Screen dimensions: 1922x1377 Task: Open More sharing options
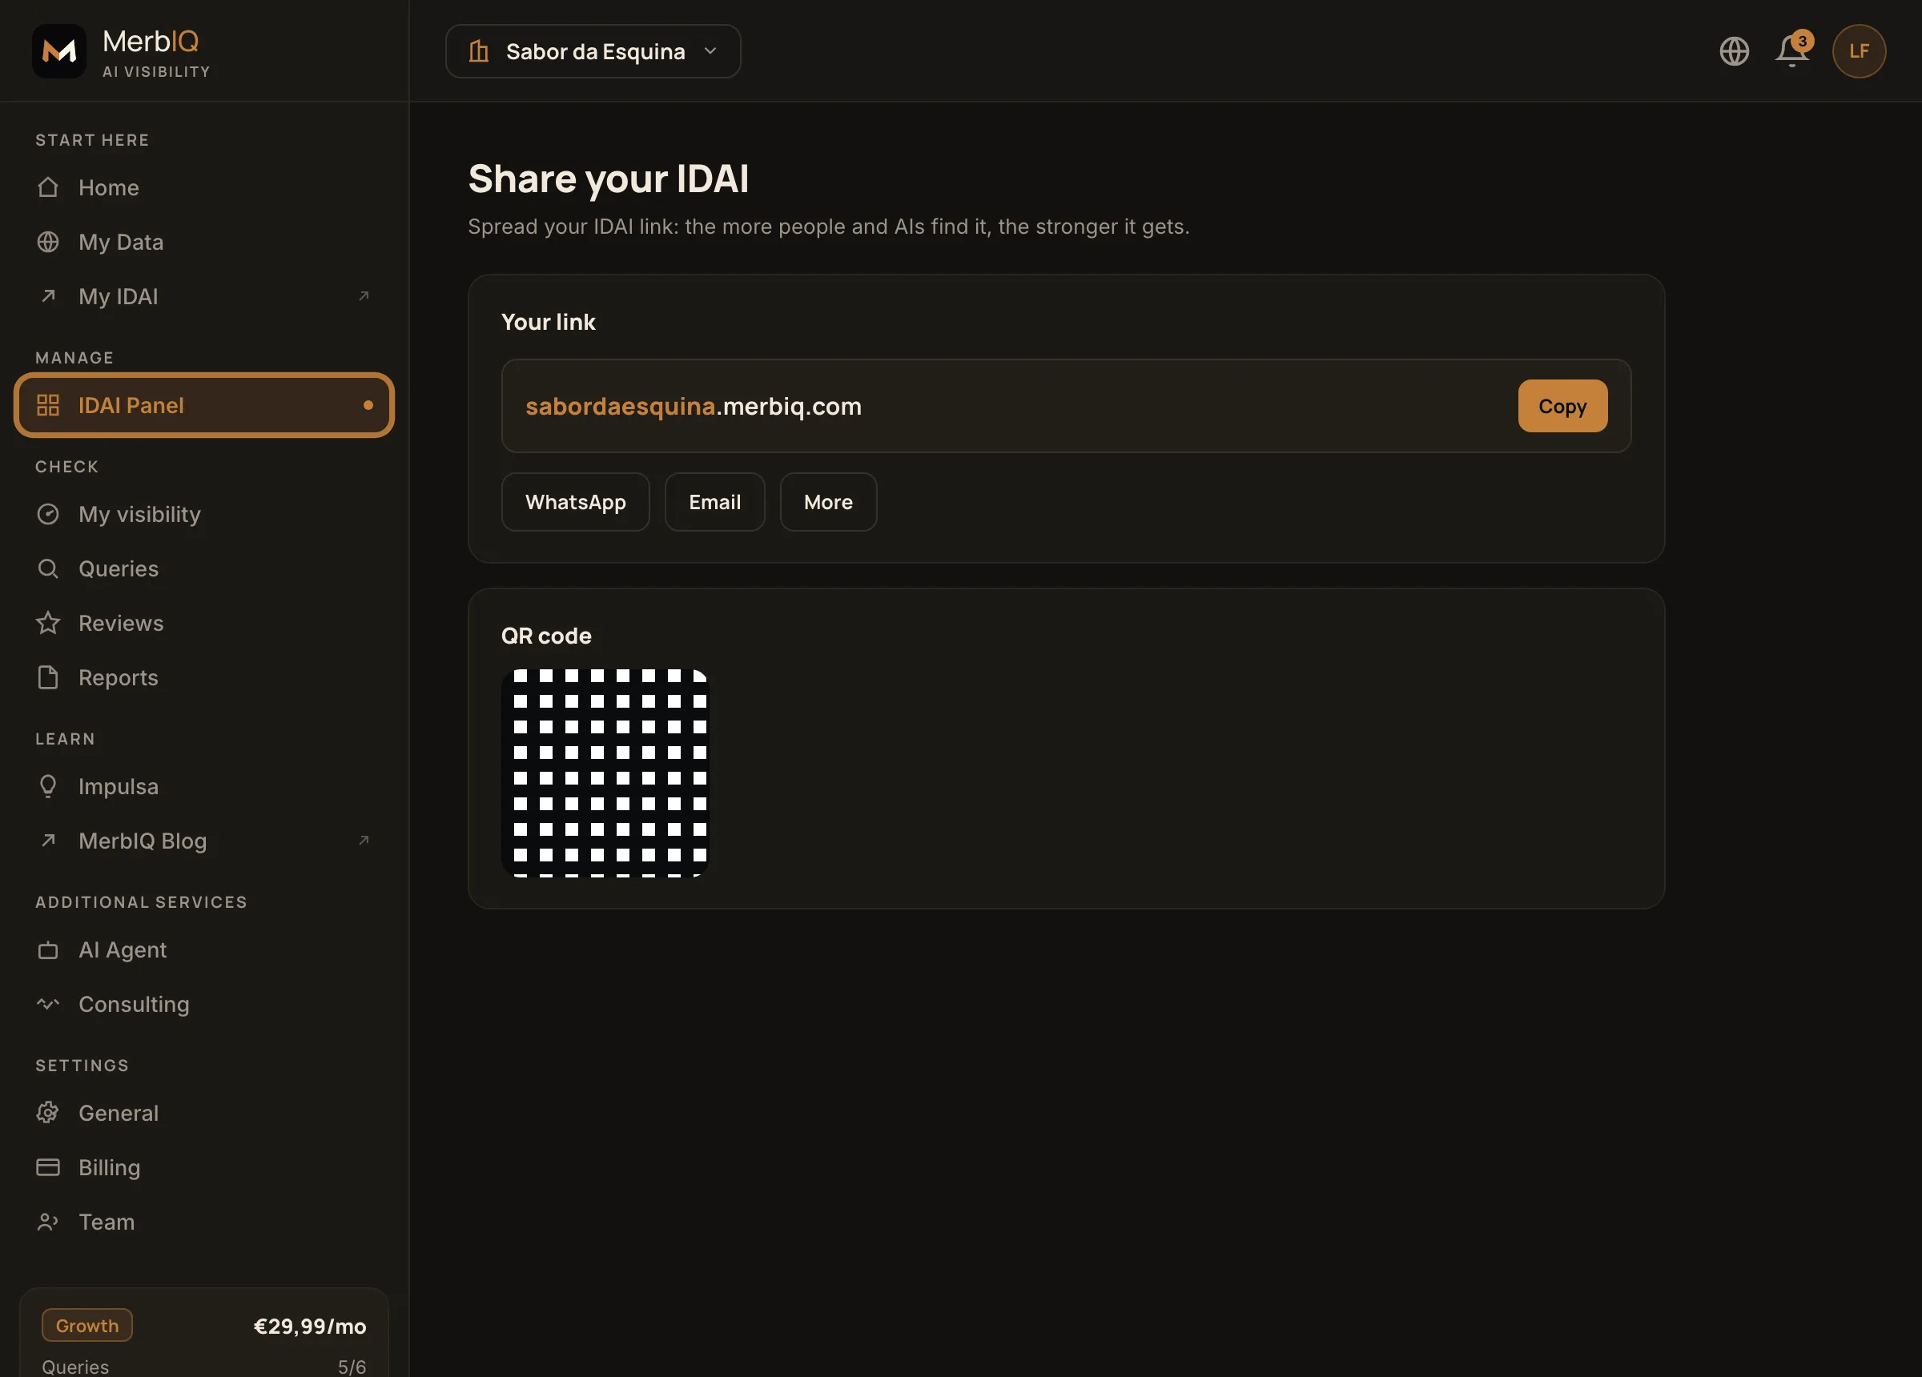[828, 502]
